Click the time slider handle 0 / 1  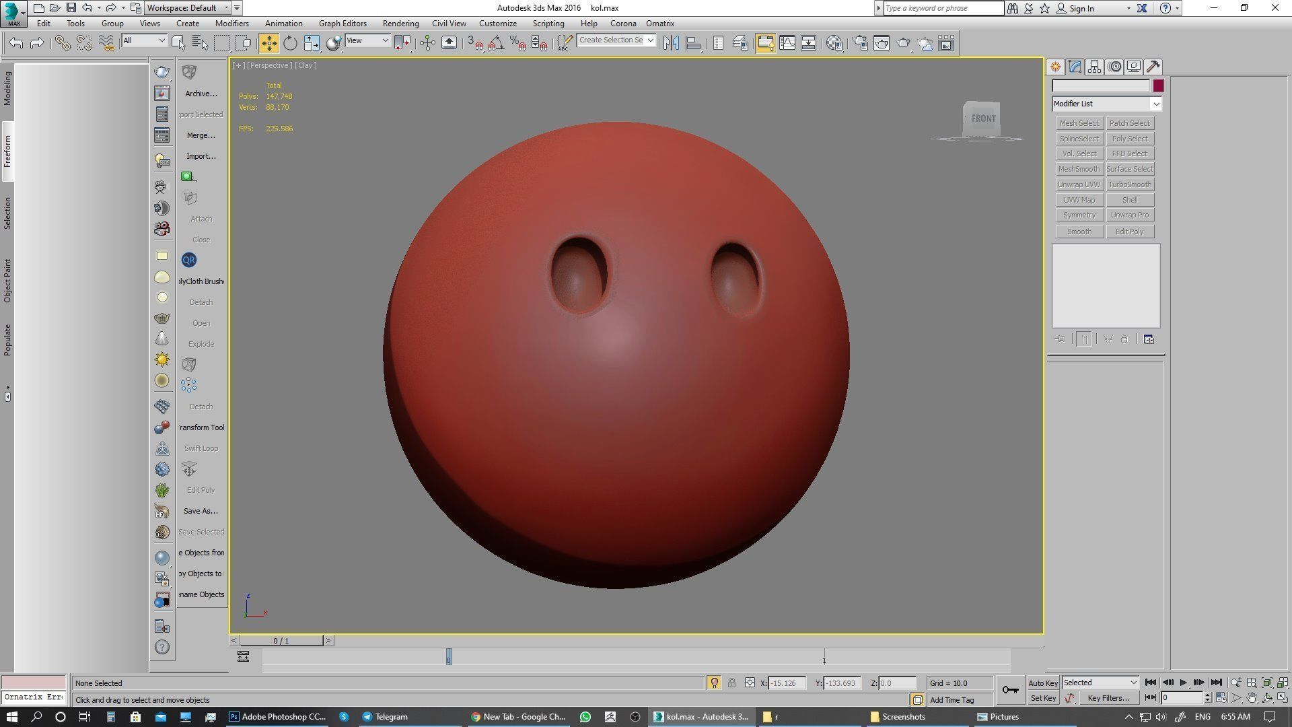click(281, 641)
